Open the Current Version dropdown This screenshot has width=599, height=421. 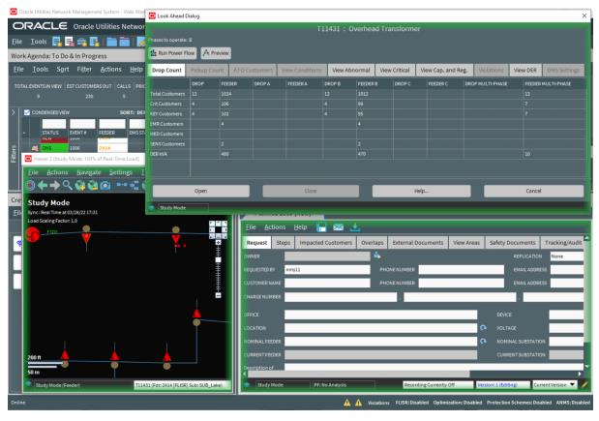554,385
